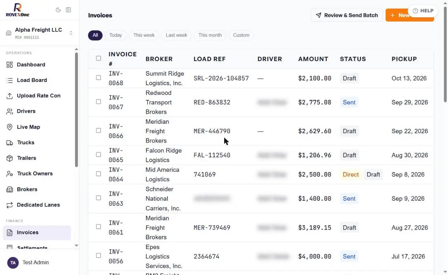This screenshot has width=448, height=275.
Task: Click the TA user avatar
Action: tap(13, 263)
